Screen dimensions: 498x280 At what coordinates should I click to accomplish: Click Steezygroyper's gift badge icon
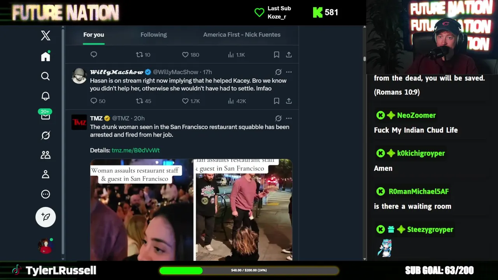(x=391, y=229)
